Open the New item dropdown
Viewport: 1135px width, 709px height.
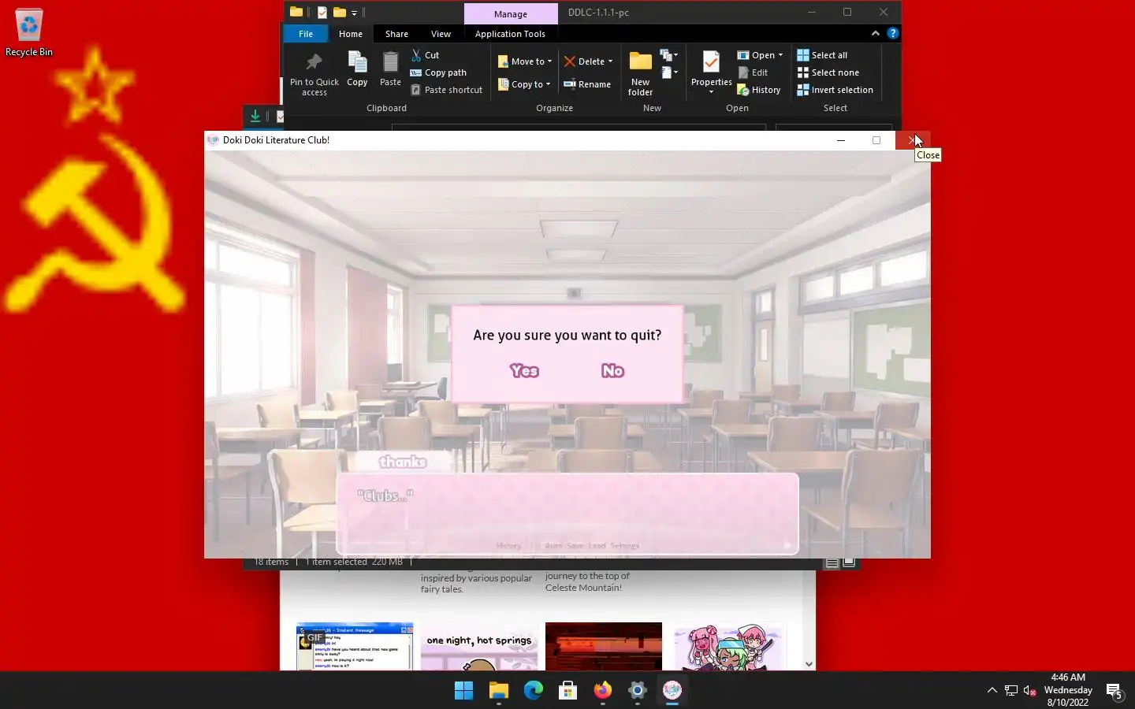tap(669, 55)
